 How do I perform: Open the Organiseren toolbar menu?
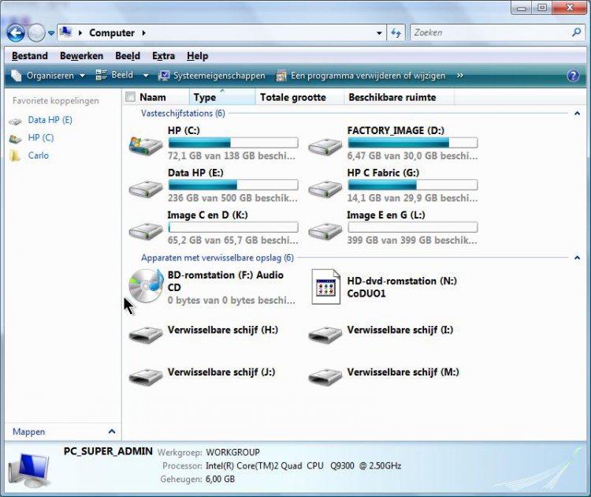pyautogui.click(x=48, y=76)
